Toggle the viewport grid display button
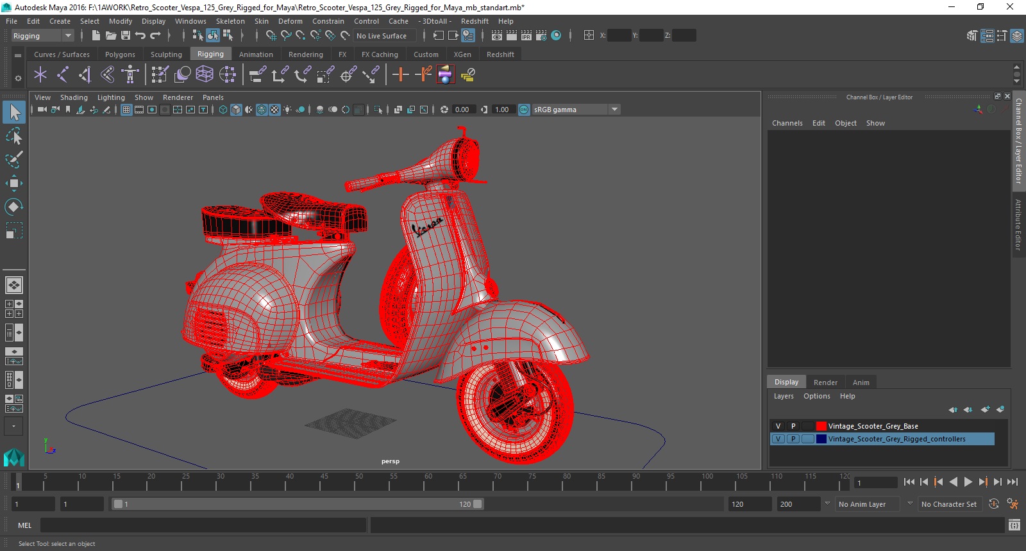 (126, 110)
